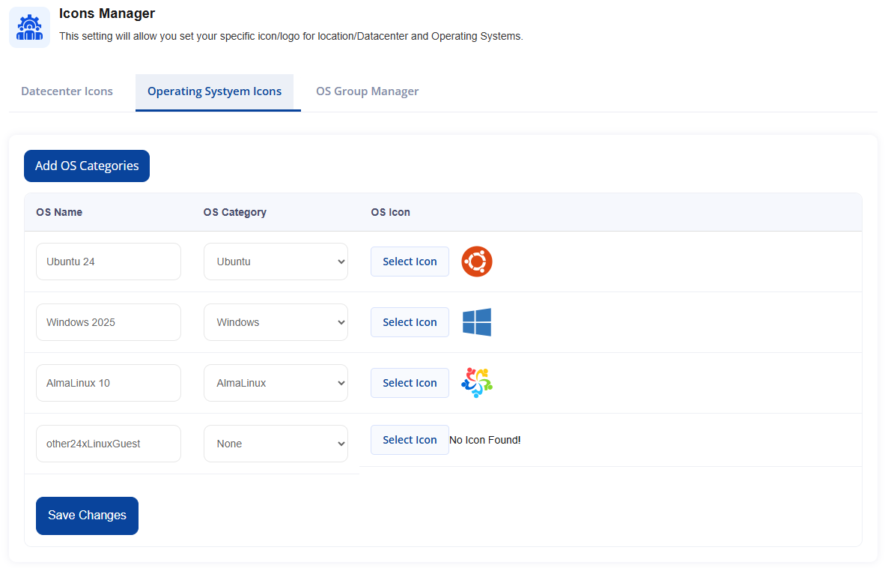Click the Add OS Categories button
The width and height of the screenshot is (888, 568).
pyautogui.click(x=87, y=166)
